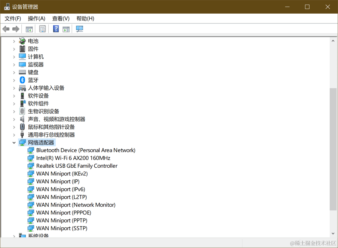Expand the 固件 category

14,49
